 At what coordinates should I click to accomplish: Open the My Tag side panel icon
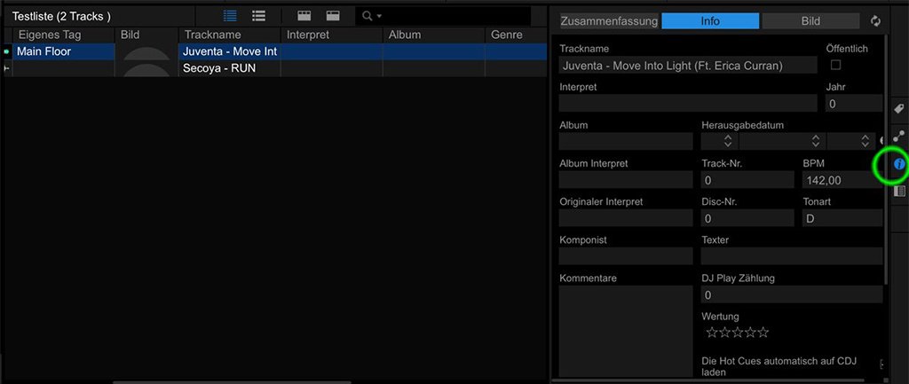898,108
